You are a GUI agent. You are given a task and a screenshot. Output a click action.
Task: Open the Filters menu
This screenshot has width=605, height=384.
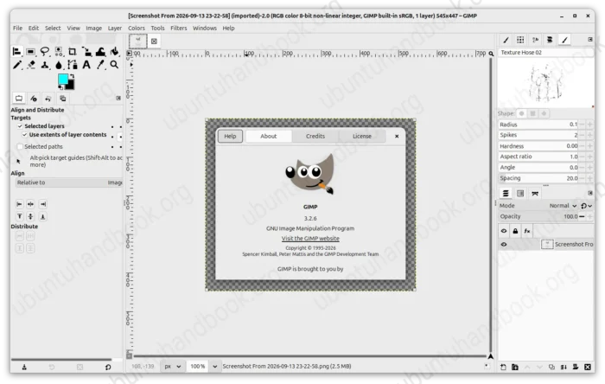point(179,29)
